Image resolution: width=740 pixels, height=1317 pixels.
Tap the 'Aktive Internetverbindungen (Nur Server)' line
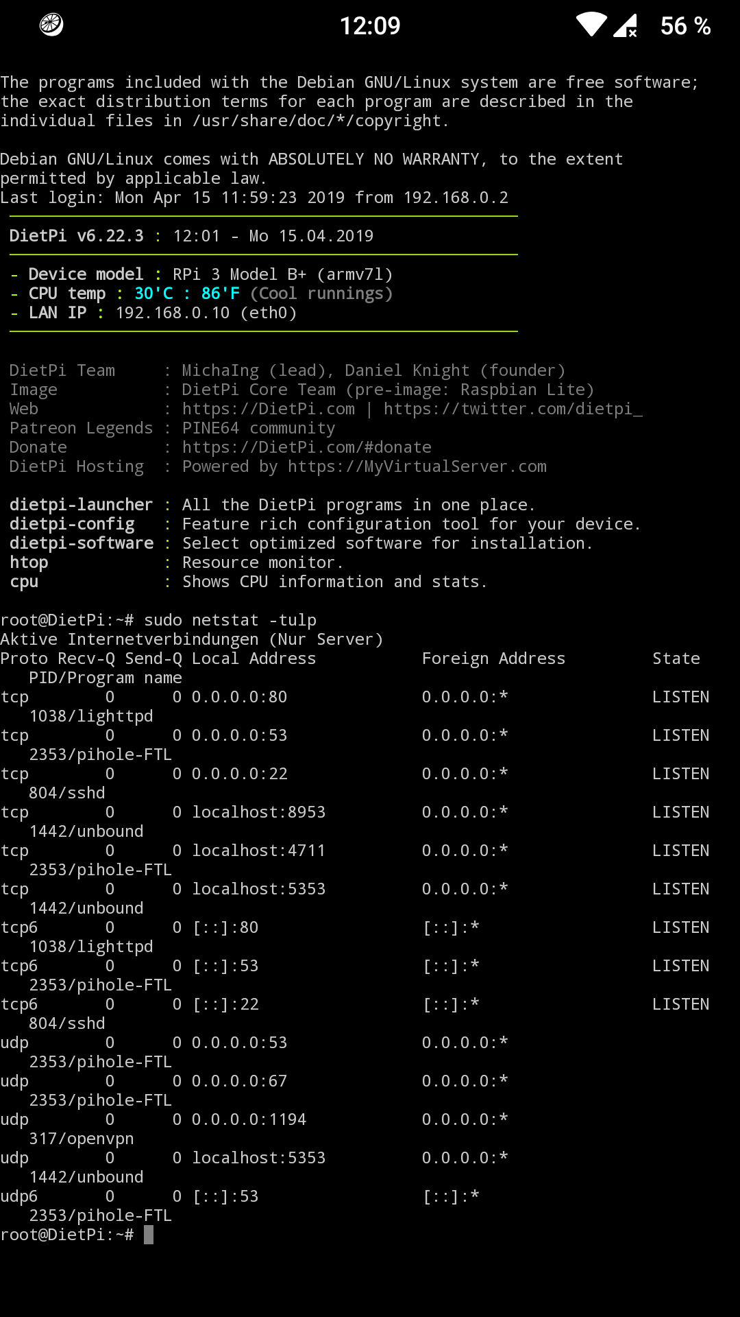(x=192, y=639)
